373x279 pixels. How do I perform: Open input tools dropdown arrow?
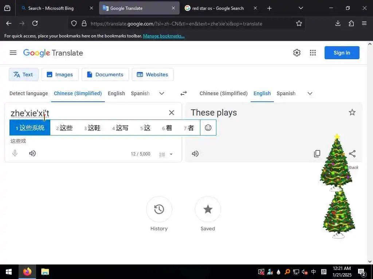[x=171, y=154]
